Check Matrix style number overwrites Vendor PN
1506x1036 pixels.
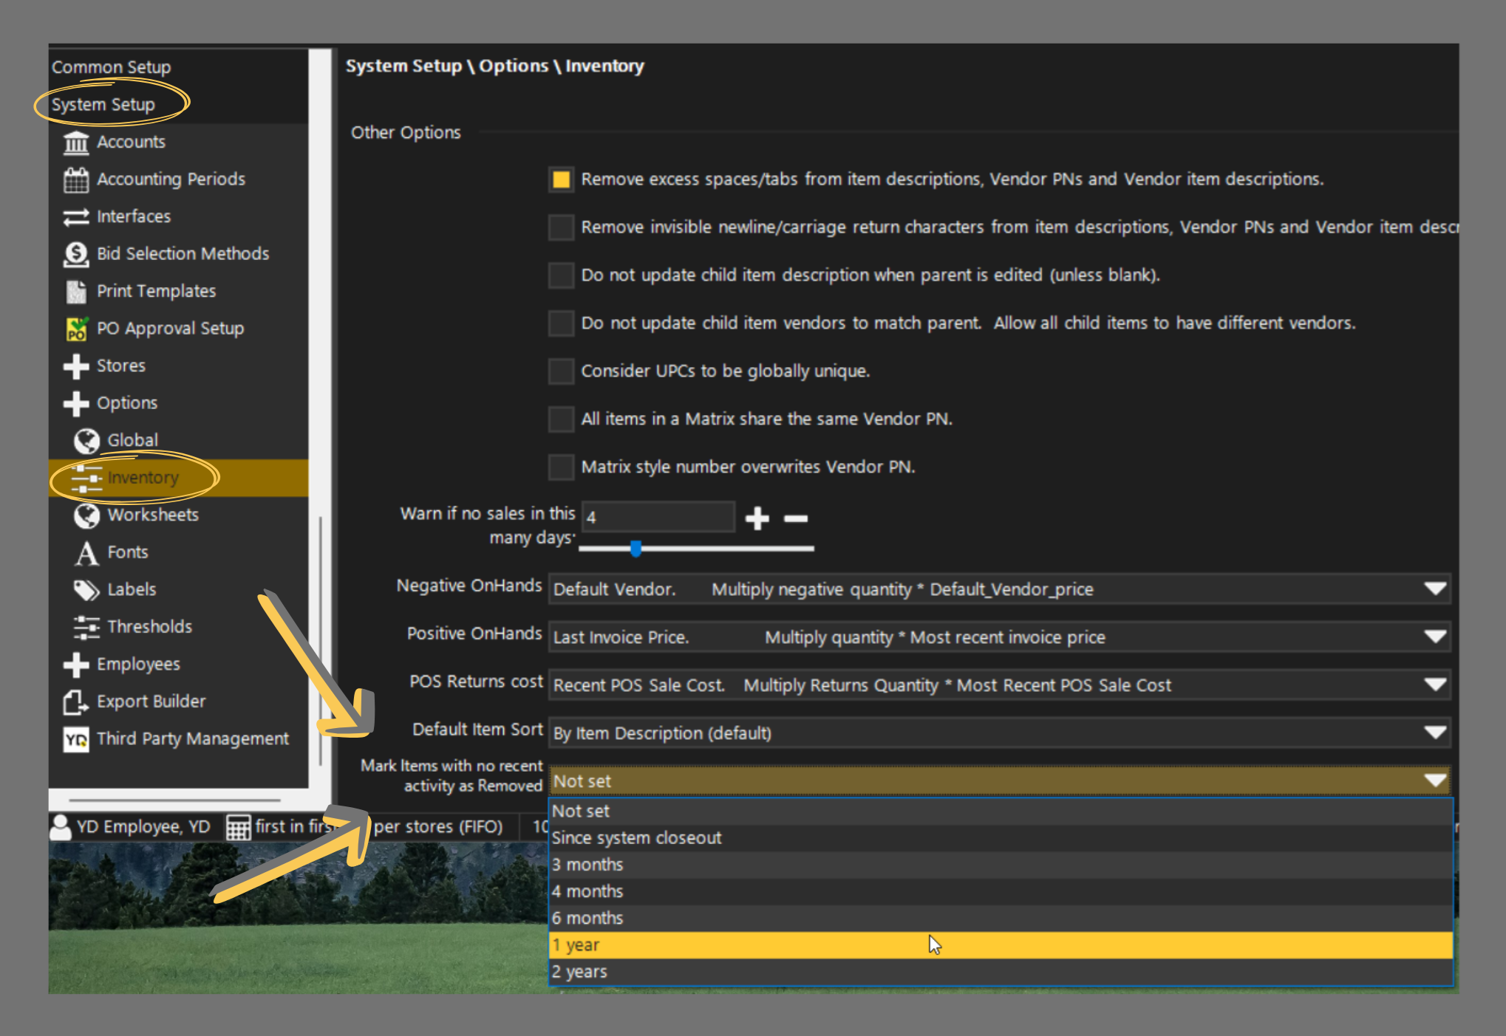point(561,467)
